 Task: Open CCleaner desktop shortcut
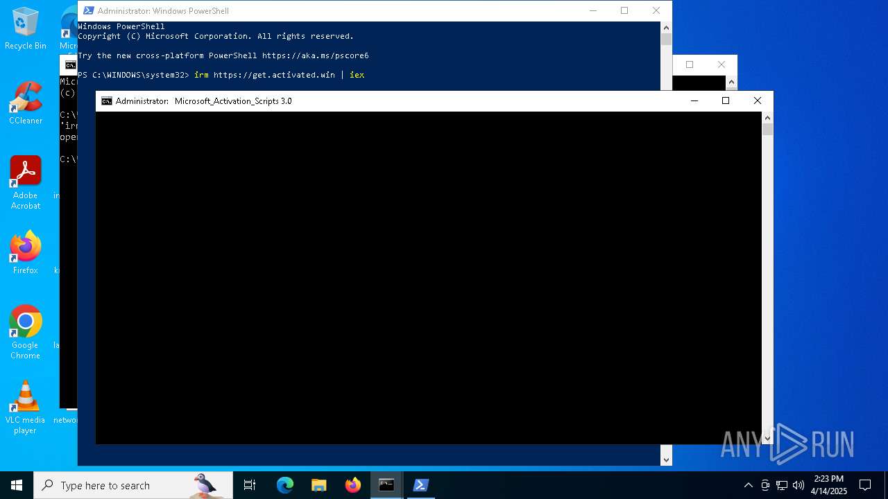(26, 104)
